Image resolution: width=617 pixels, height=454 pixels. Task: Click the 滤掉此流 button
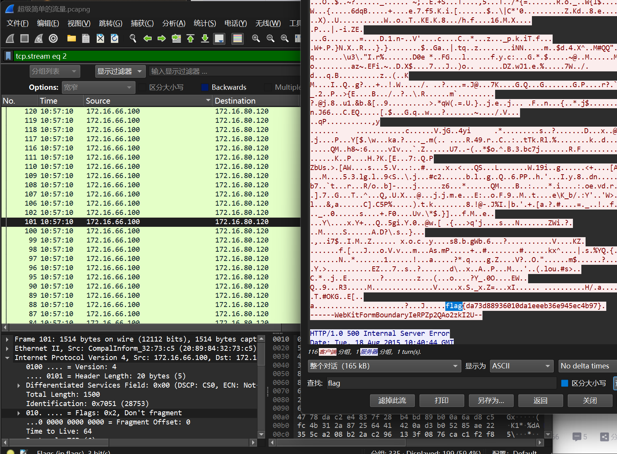pos(392,400)
